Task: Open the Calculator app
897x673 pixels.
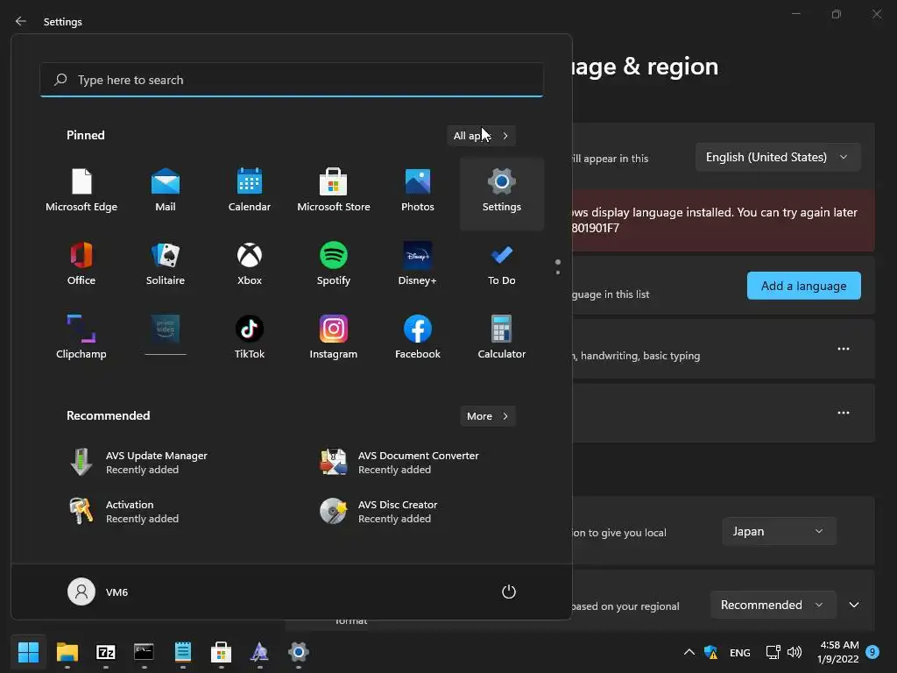Action: click(502, 337)
